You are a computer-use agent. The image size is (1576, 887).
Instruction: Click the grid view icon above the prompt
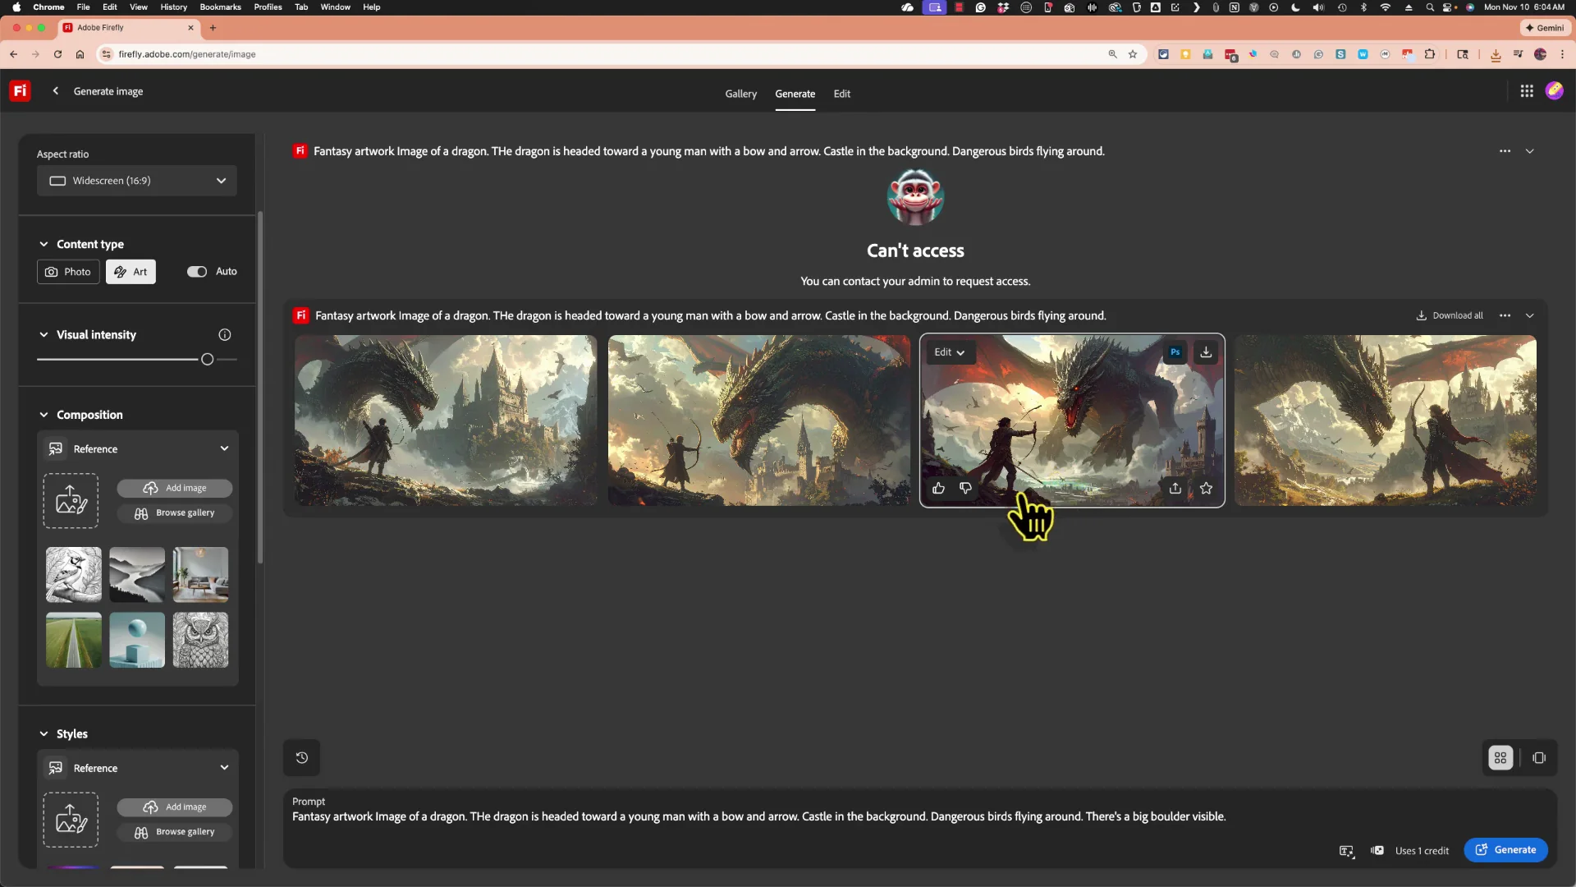click(1500, 757)
